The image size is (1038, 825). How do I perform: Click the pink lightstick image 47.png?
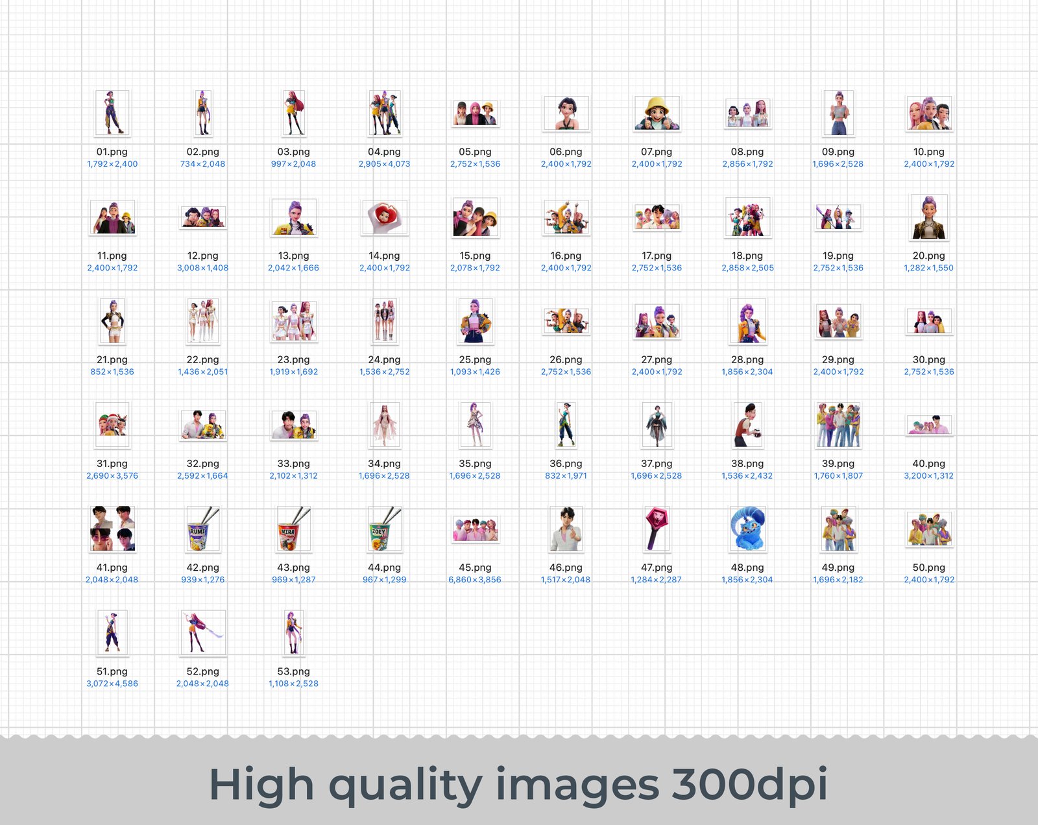click(x=657, y=529)
